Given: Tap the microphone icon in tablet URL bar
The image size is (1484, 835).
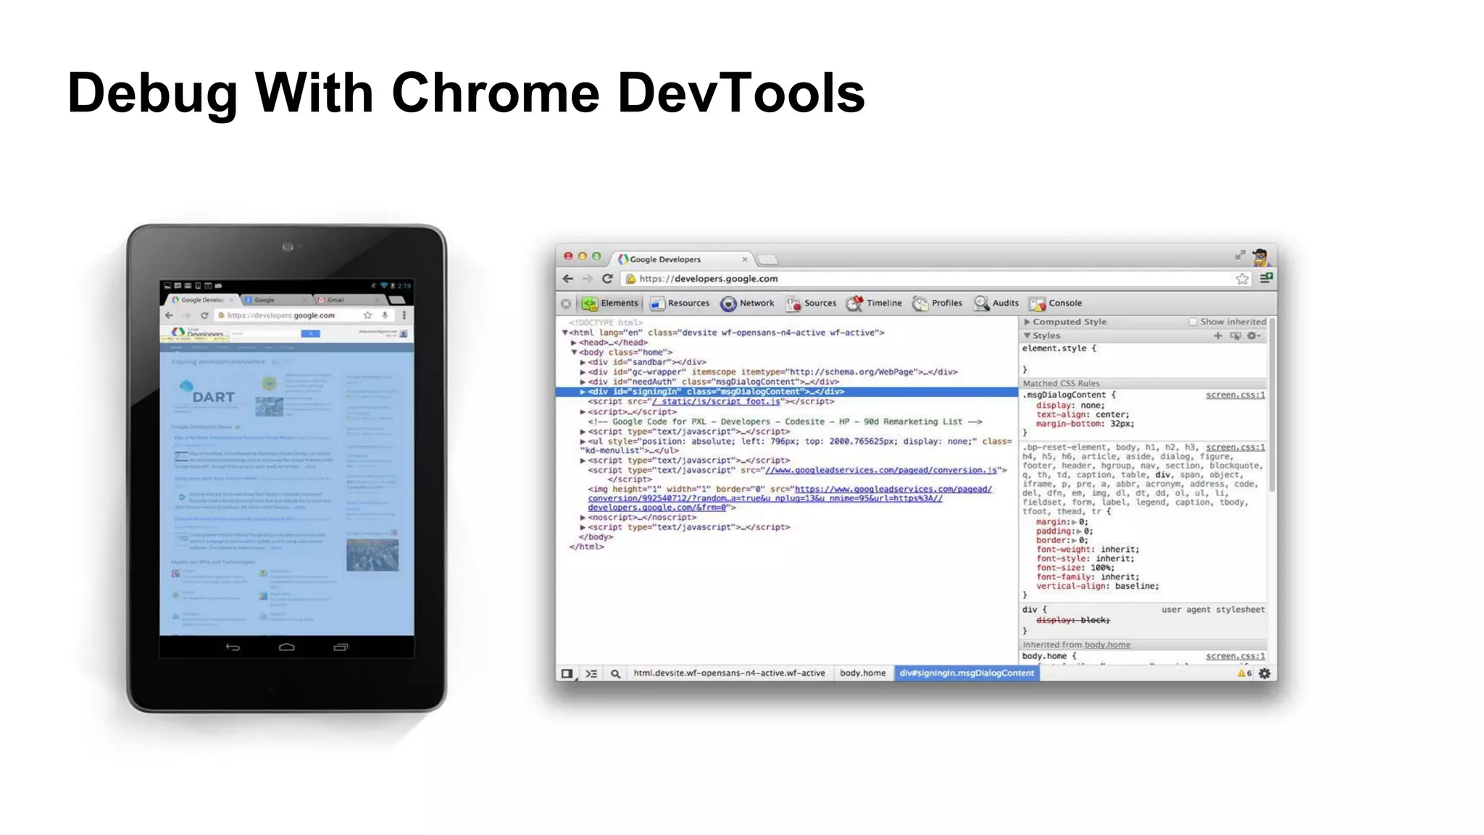Looking at the screenshot, I should tap(385, 316).
